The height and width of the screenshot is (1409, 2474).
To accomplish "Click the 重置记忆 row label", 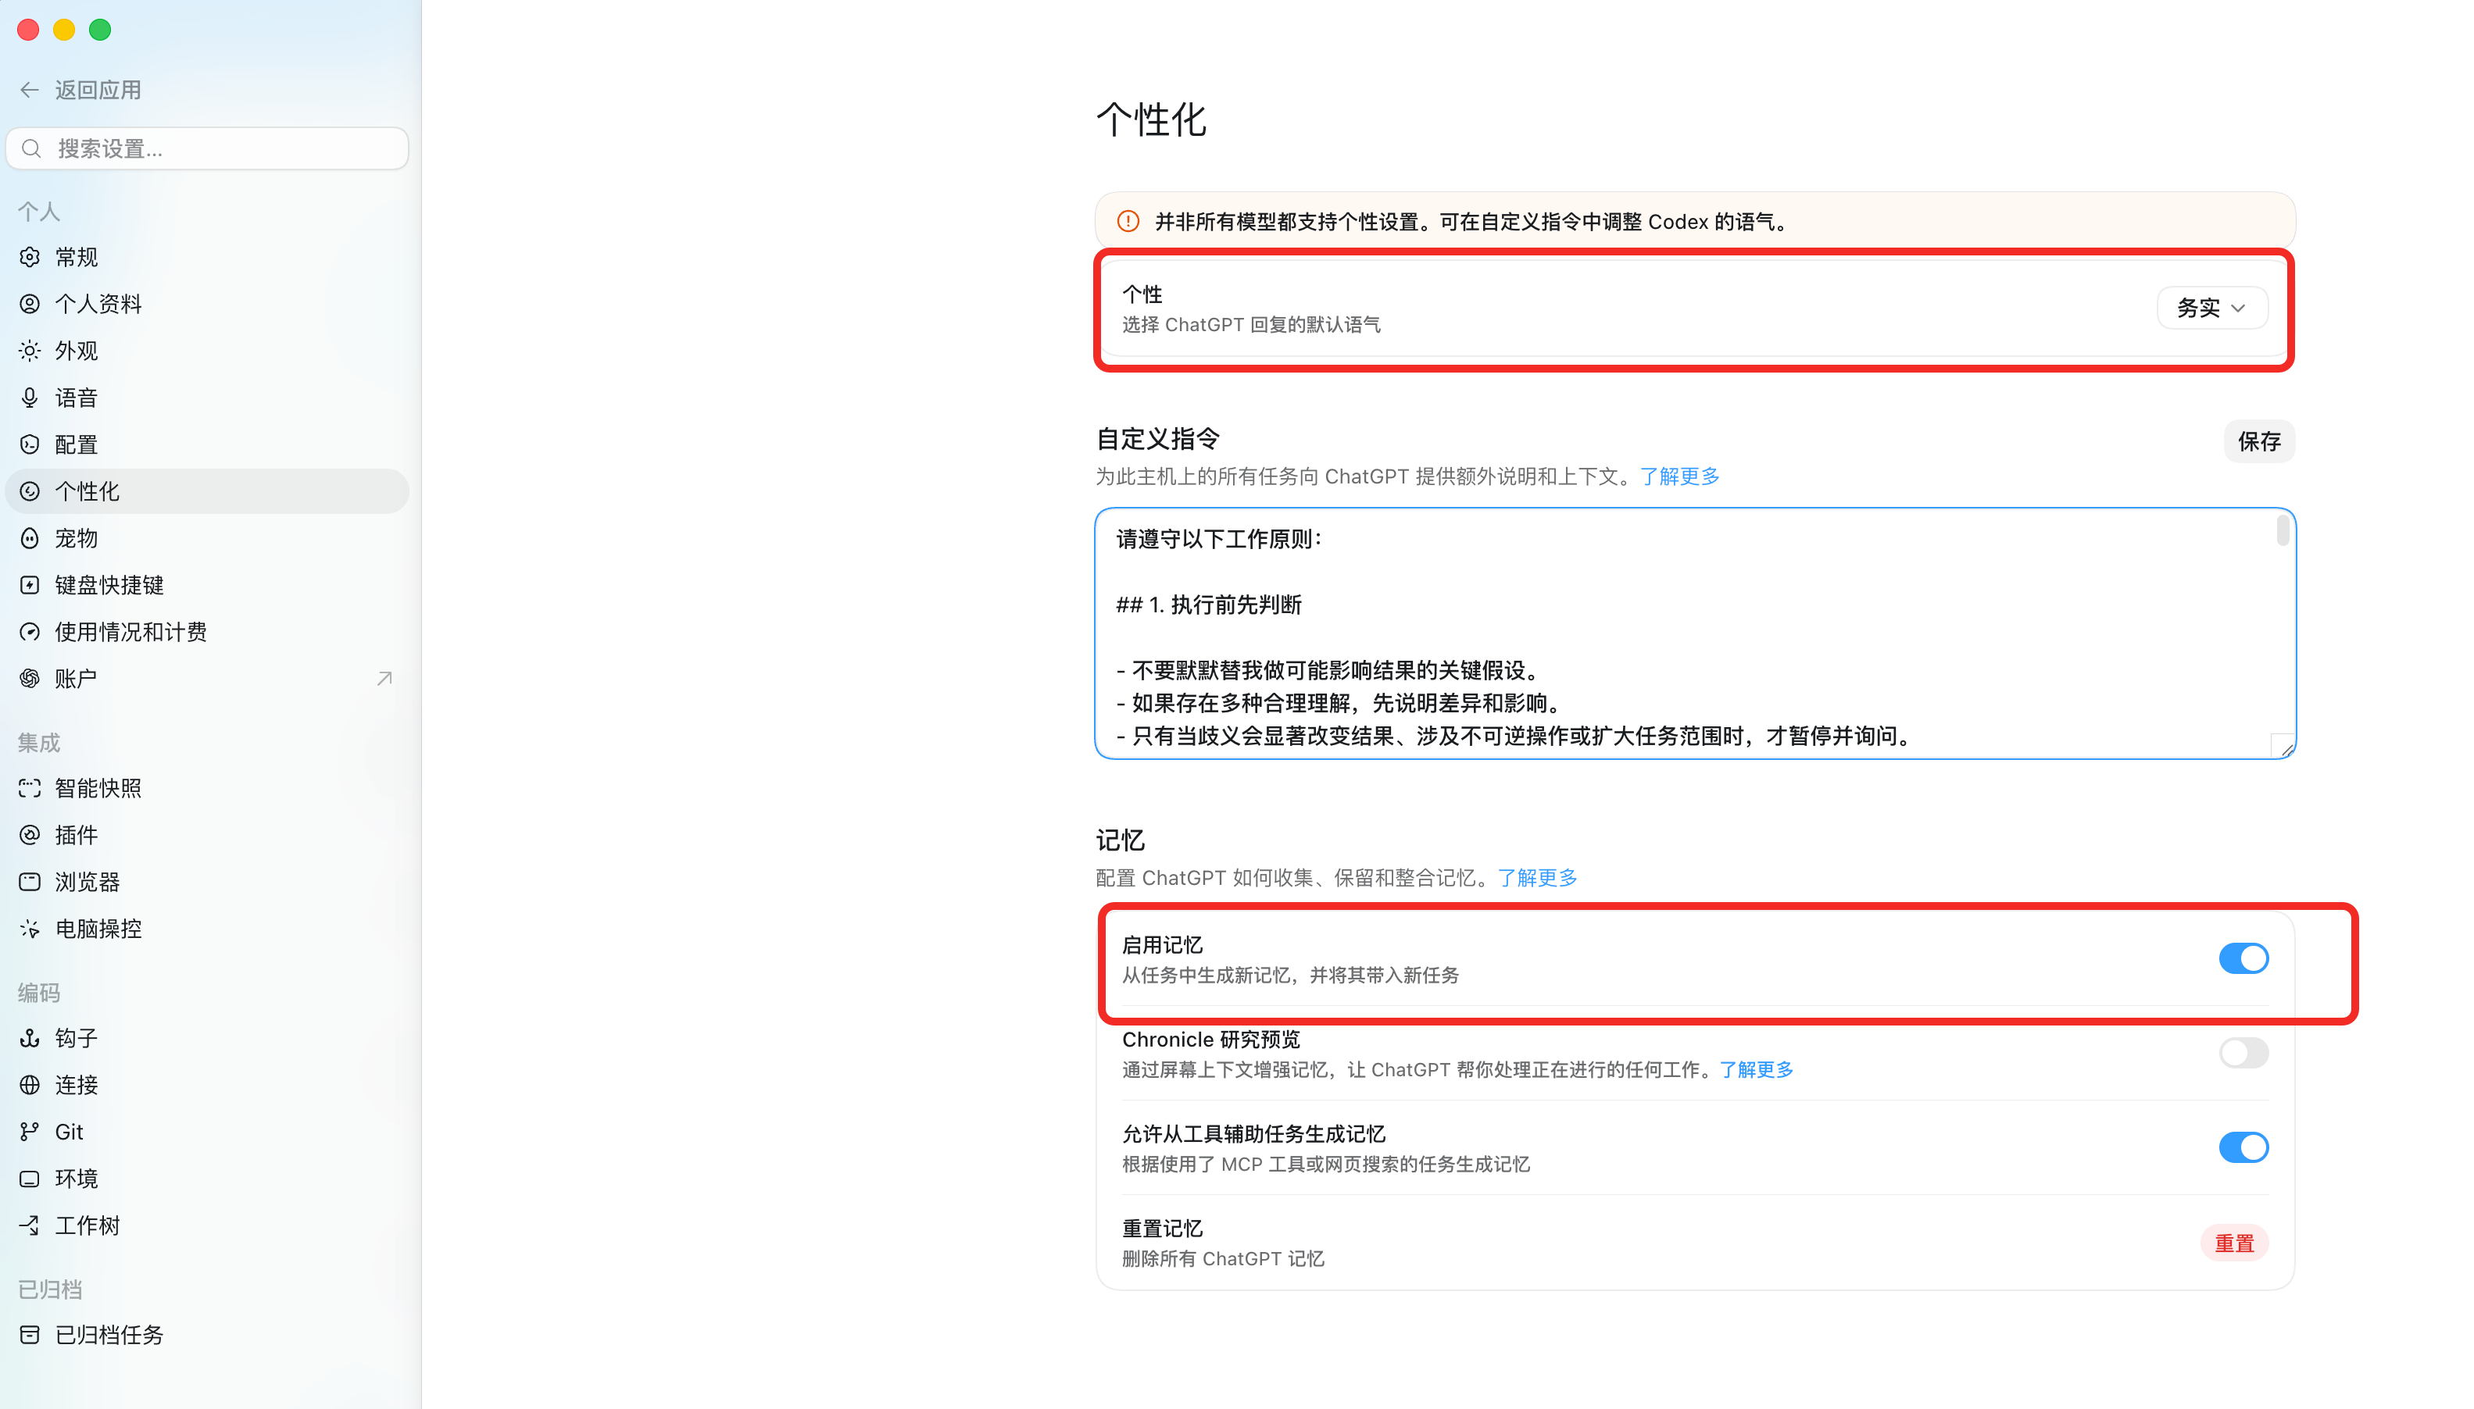I will pos(1161,1228).
